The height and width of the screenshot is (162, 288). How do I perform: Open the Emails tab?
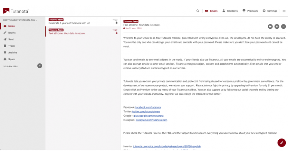(211, 11)
